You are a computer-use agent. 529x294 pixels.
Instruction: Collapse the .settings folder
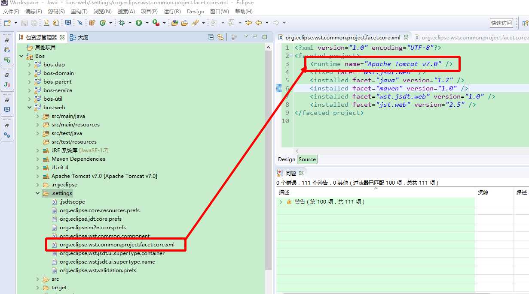click(38, 193)
